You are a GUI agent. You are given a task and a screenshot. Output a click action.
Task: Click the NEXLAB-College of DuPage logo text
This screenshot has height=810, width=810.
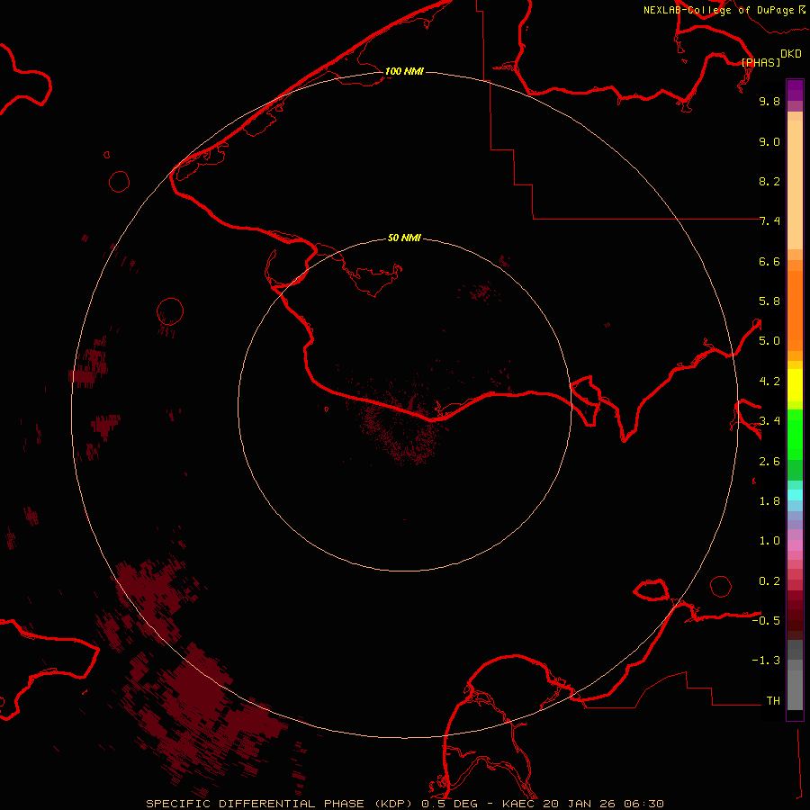(x=718, y=10)
